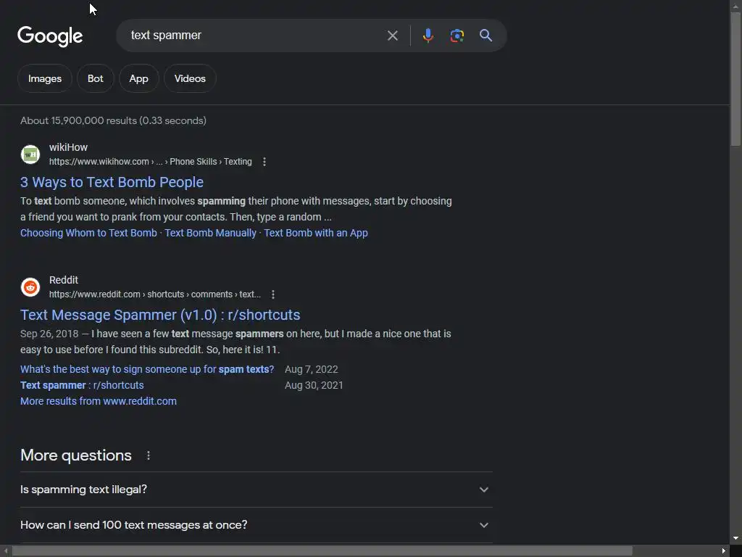The height and width of the screenshot is (557, 742).
Task: Open 'What's the best way to sign someone up' link
Action: click(147, 369)
